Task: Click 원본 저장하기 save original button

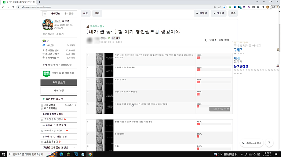Action: pos(220,109)
